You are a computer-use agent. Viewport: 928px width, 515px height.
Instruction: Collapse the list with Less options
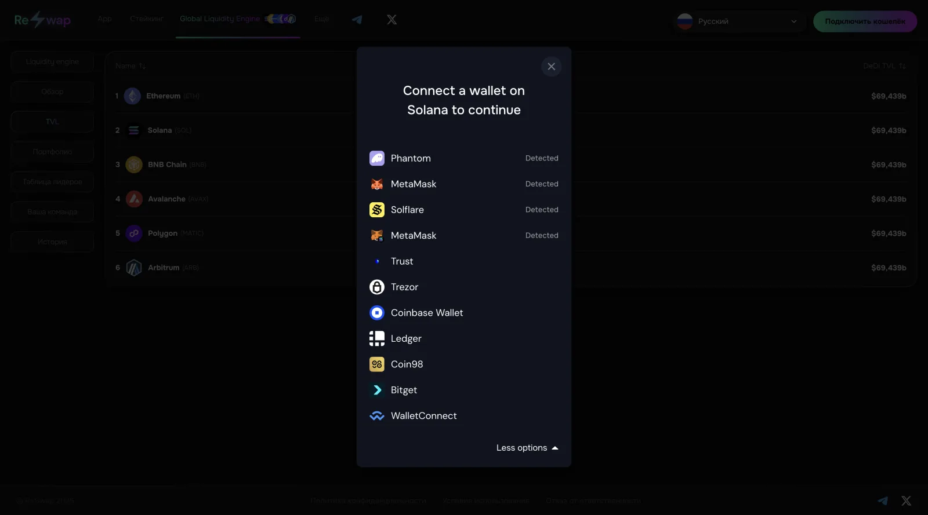pyautogui.click(x=527, y=448)
